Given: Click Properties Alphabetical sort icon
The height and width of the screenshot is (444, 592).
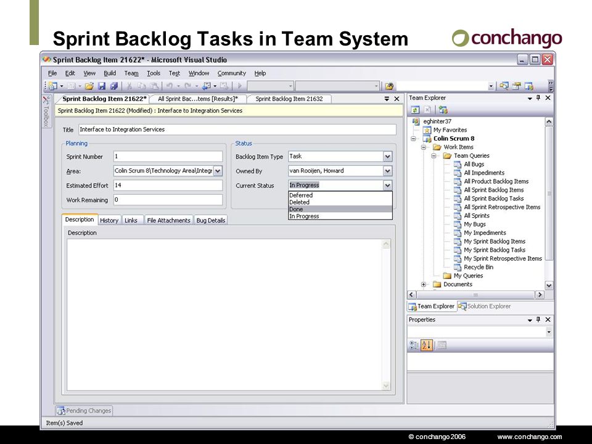Looking at the screenshot, I should 427,345.
